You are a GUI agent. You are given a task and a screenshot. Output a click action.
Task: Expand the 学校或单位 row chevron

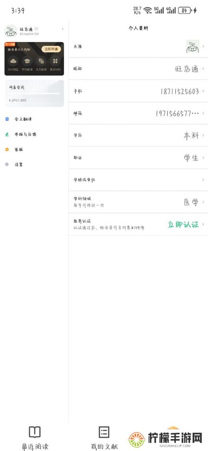pyautogui.click(x=203, y=180)
